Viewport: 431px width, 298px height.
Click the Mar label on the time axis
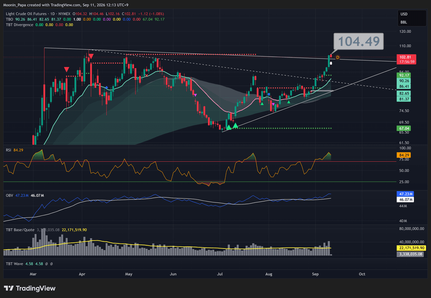click(x=33, y=274)
